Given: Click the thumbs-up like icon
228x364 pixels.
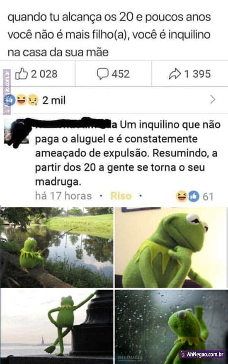Looking at the screenshot, I should 22,74.
